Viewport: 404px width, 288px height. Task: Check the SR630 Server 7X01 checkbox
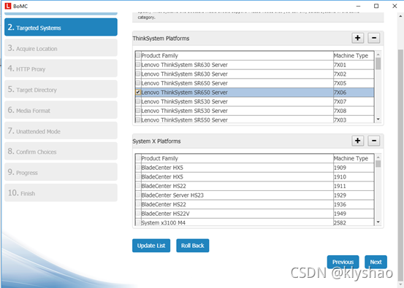point(138,64)
